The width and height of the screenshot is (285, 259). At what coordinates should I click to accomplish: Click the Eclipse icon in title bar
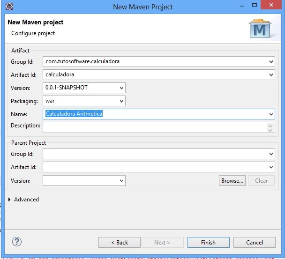pos(9,7)
